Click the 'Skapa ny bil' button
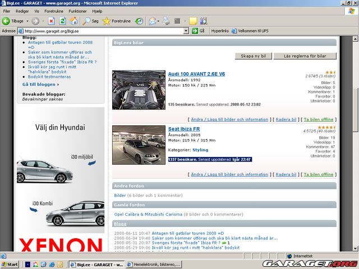359x269 pixels. pyautogui.click(x=254, y=56)
